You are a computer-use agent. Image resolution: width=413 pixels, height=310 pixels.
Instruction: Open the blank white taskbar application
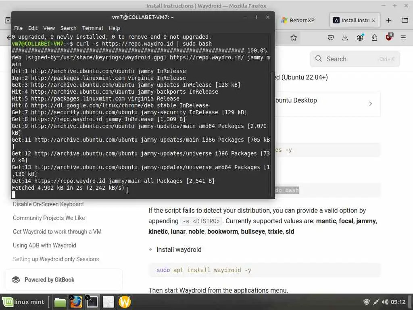click(x=108, y=302)
